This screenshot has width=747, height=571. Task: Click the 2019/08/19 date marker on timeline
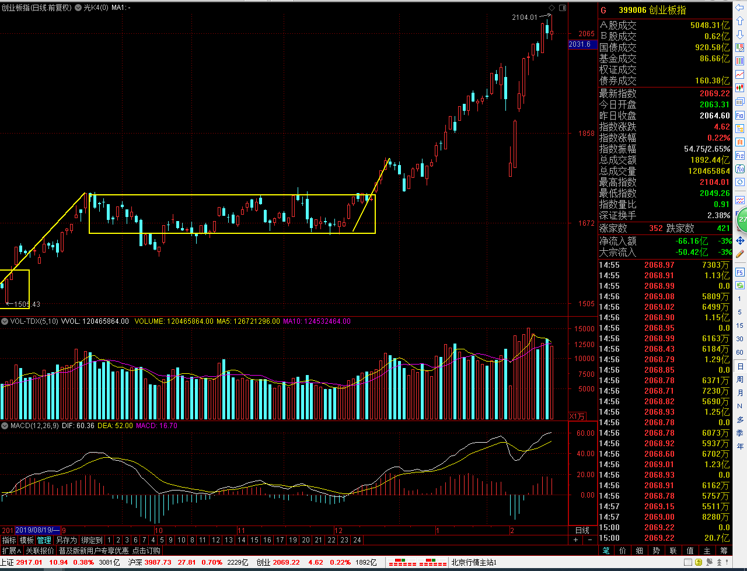(38, 530)
